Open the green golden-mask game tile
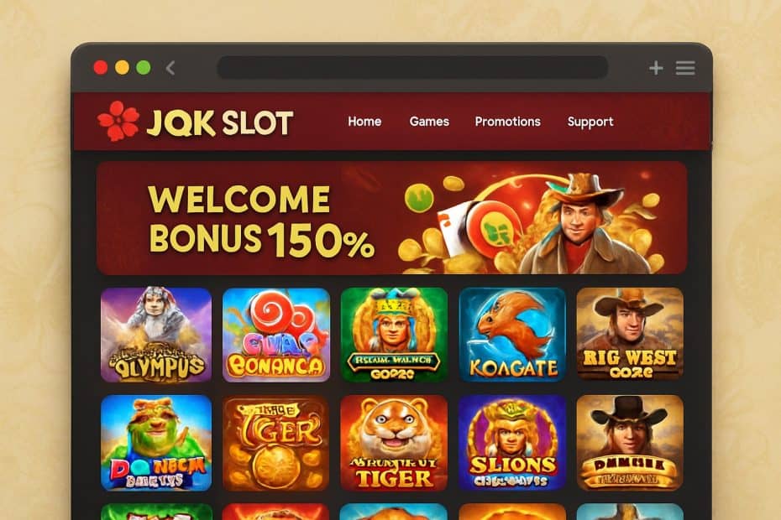This screenshot has width=781, height=520. (x=394, y=335)
